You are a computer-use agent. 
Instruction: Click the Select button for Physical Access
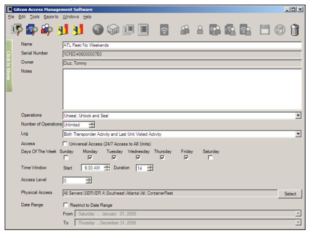tap(290, 194)
